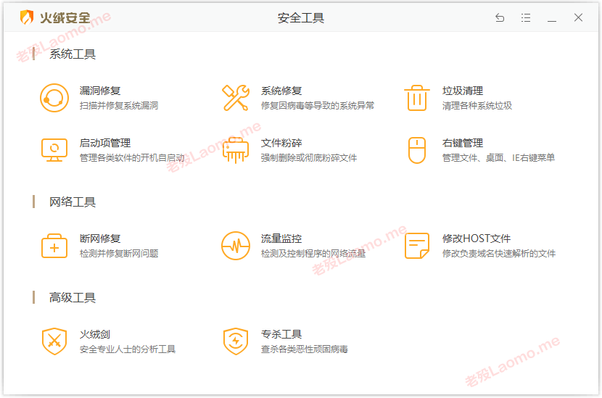Click the 系统工具 section heading
The width and height of the screenshot is (602, 398).
tap(73, 54)
